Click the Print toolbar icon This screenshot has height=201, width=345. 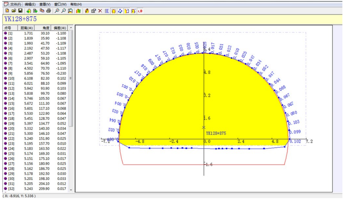click(x=48, y=11)
